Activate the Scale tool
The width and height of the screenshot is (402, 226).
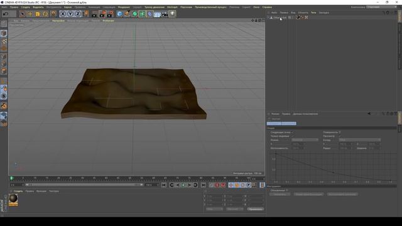38,14
